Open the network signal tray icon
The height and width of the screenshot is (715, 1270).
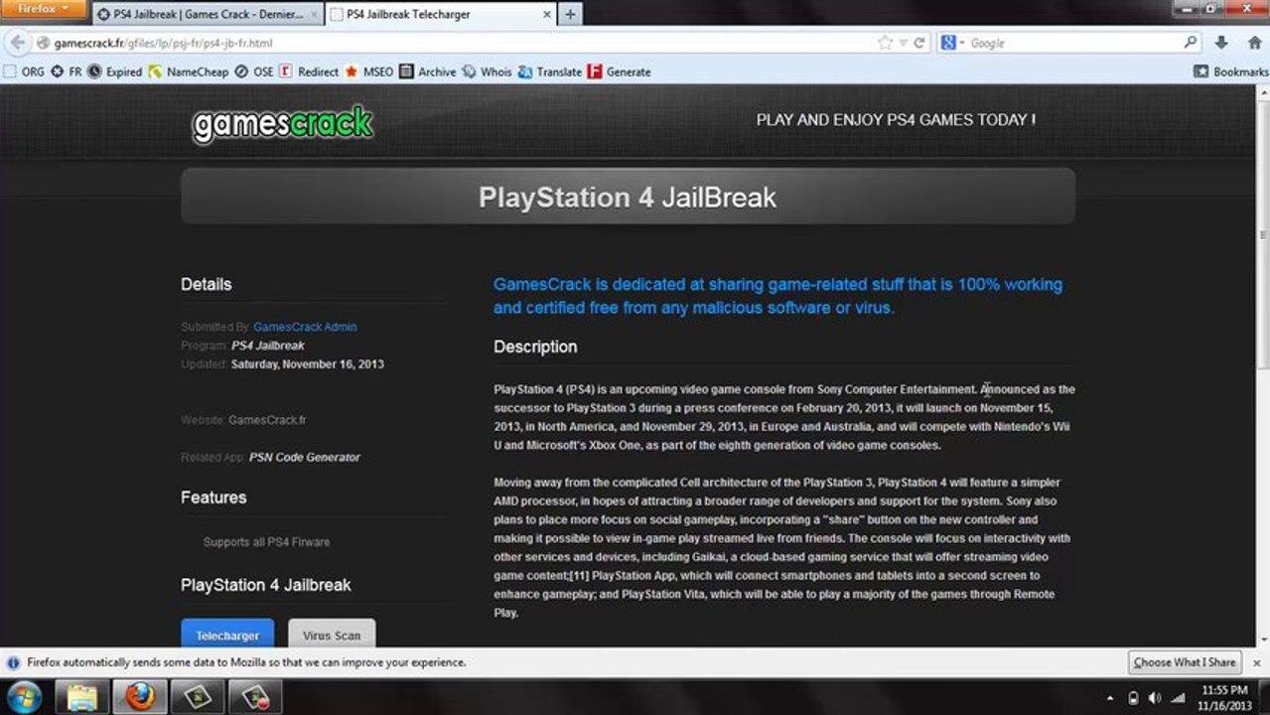click(1178, 697)
